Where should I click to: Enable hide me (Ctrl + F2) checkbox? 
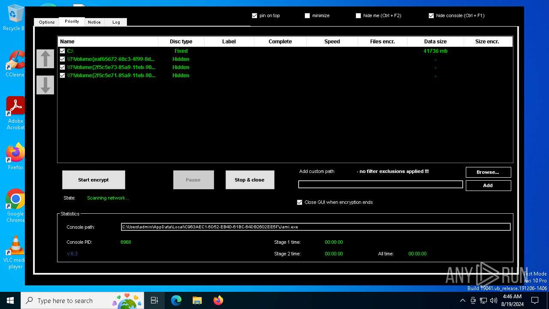pos(358,15)
